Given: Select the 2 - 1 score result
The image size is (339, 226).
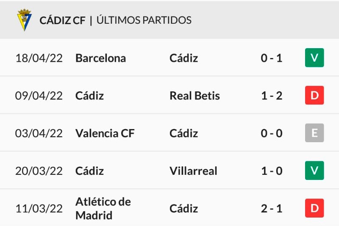Looking at the screenshot, I should 272,209.
